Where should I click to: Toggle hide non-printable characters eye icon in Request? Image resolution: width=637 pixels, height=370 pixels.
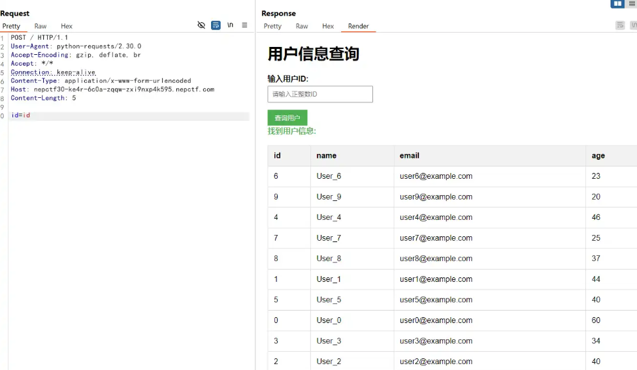(x=201, y=25)
